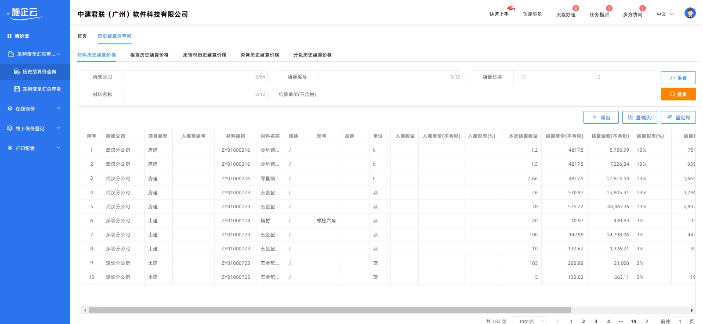The height and width of the screenshot is (324, 703).
Task: Toggle 固定列 column pinning
Action: [x=678, y=117]
